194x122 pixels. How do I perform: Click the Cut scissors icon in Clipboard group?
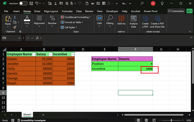[15, 17]
